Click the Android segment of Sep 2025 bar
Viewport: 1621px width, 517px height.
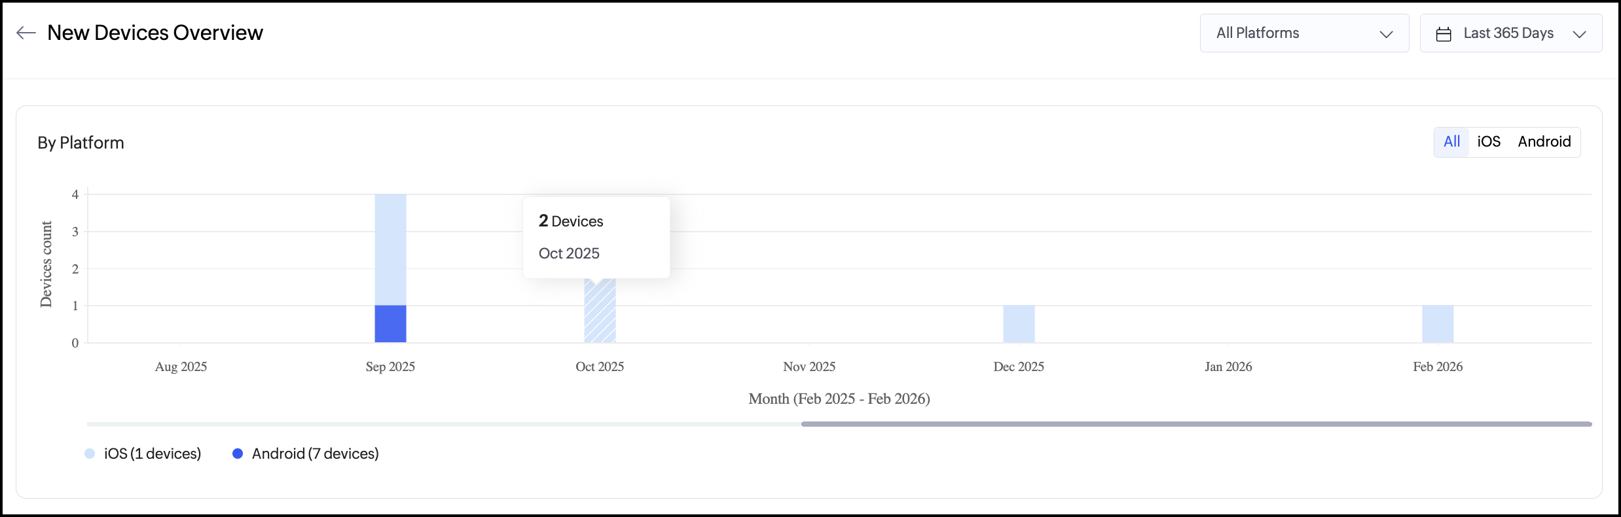[390, 324]
